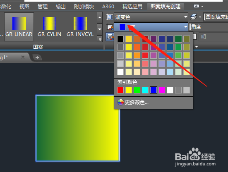This screenshot has height=172, width=228.
Task: Pick the yellow index color swatch
Action: [x=129, y=90]
